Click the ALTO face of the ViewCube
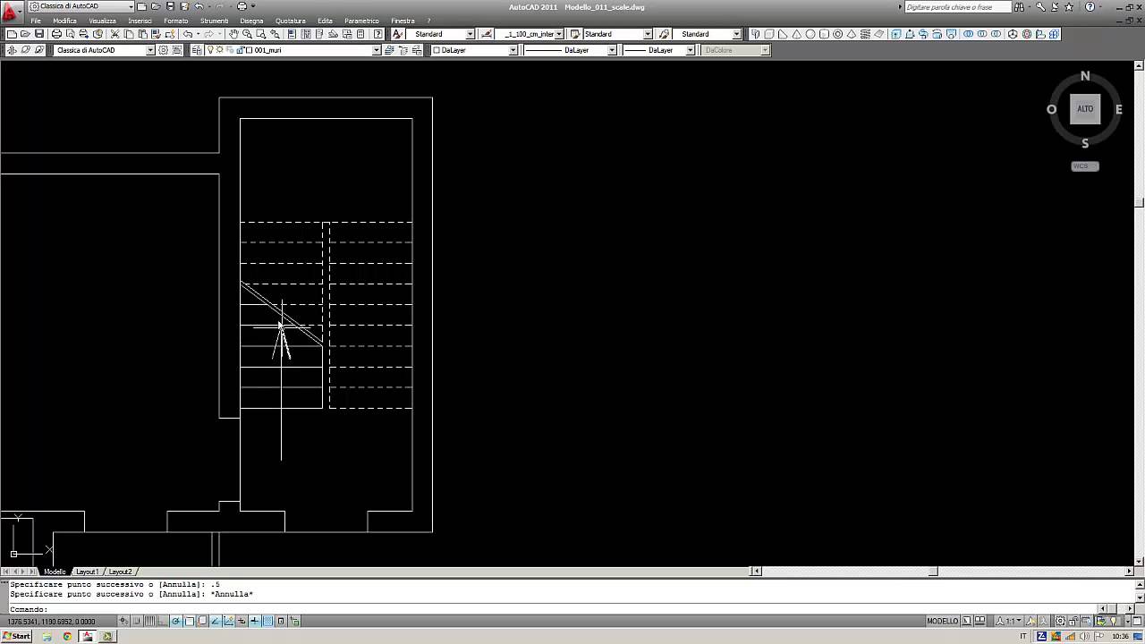The image size is (1145, 644). tap(1085, 109)
